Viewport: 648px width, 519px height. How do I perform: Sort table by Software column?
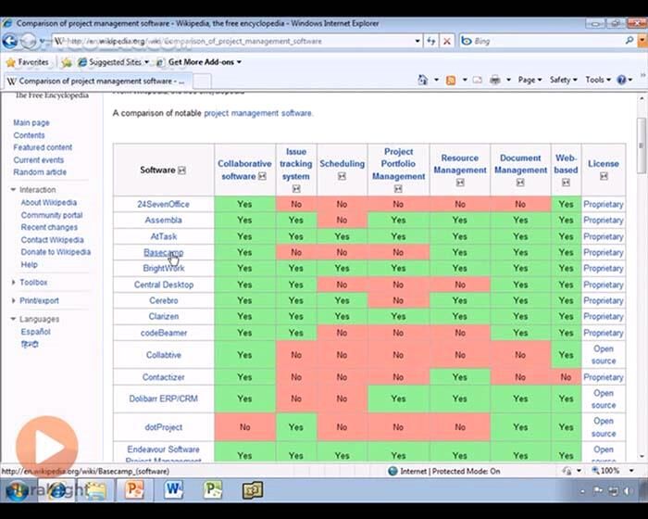(181, 171)
